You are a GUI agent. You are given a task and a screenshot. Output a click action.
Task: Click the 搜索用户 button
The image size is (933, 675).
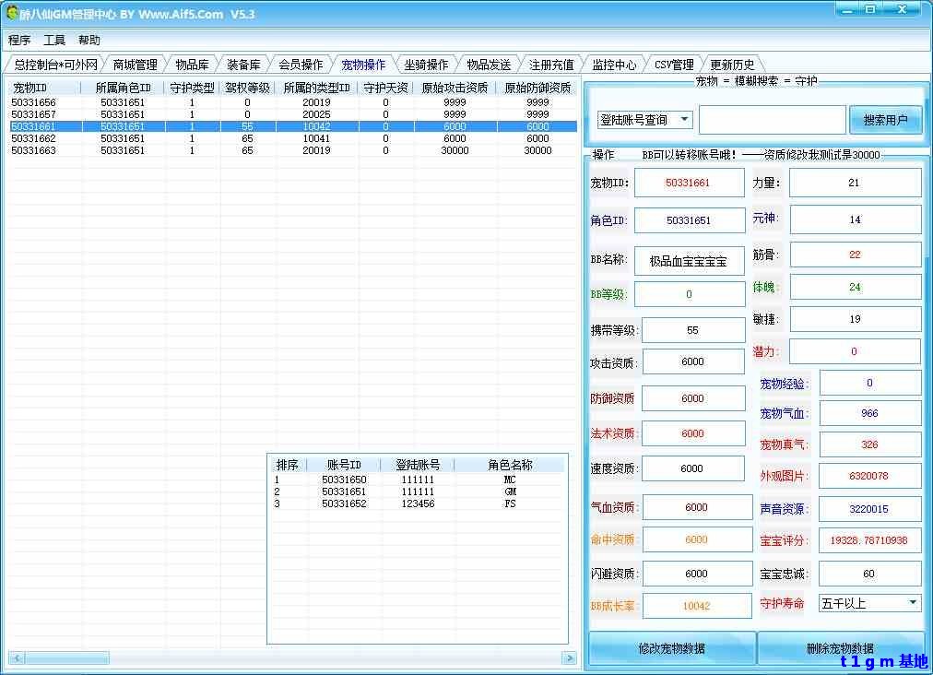(885, 120)
